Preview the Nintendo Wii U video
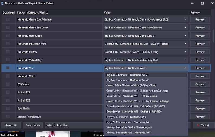 [200, 76]
